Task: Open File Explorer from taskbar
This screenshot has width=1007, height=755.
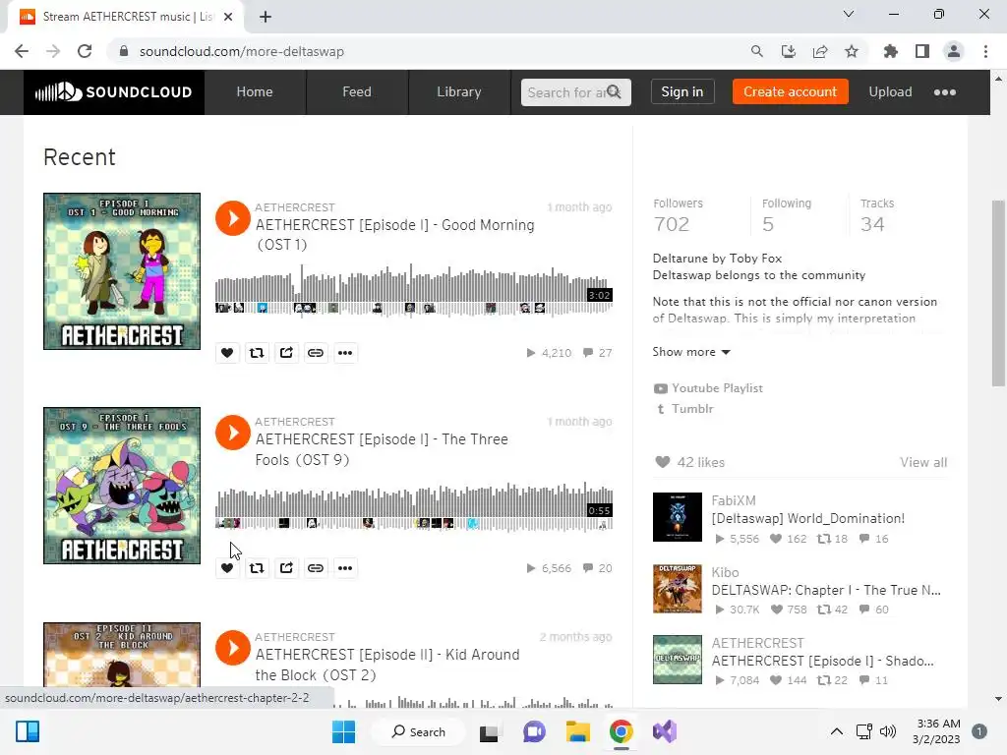Action: pos(577,731)
